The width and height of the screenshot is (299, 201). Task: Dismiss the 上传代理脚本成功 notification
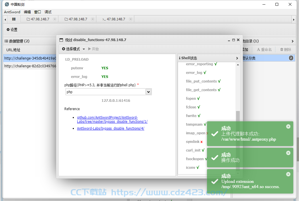pos(288,127)
